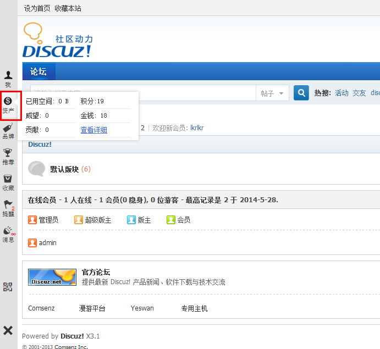This screenshot has width=380, height=349.
Task: Click 积分:19 value in popup
Action: point(92,101)
